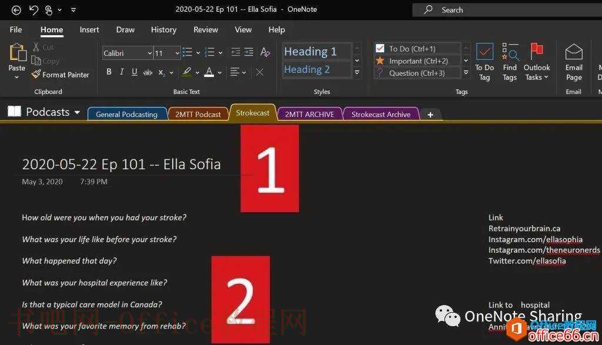Apply bullet list formatting
602x345 pixels.
click(x=188, y=52)
